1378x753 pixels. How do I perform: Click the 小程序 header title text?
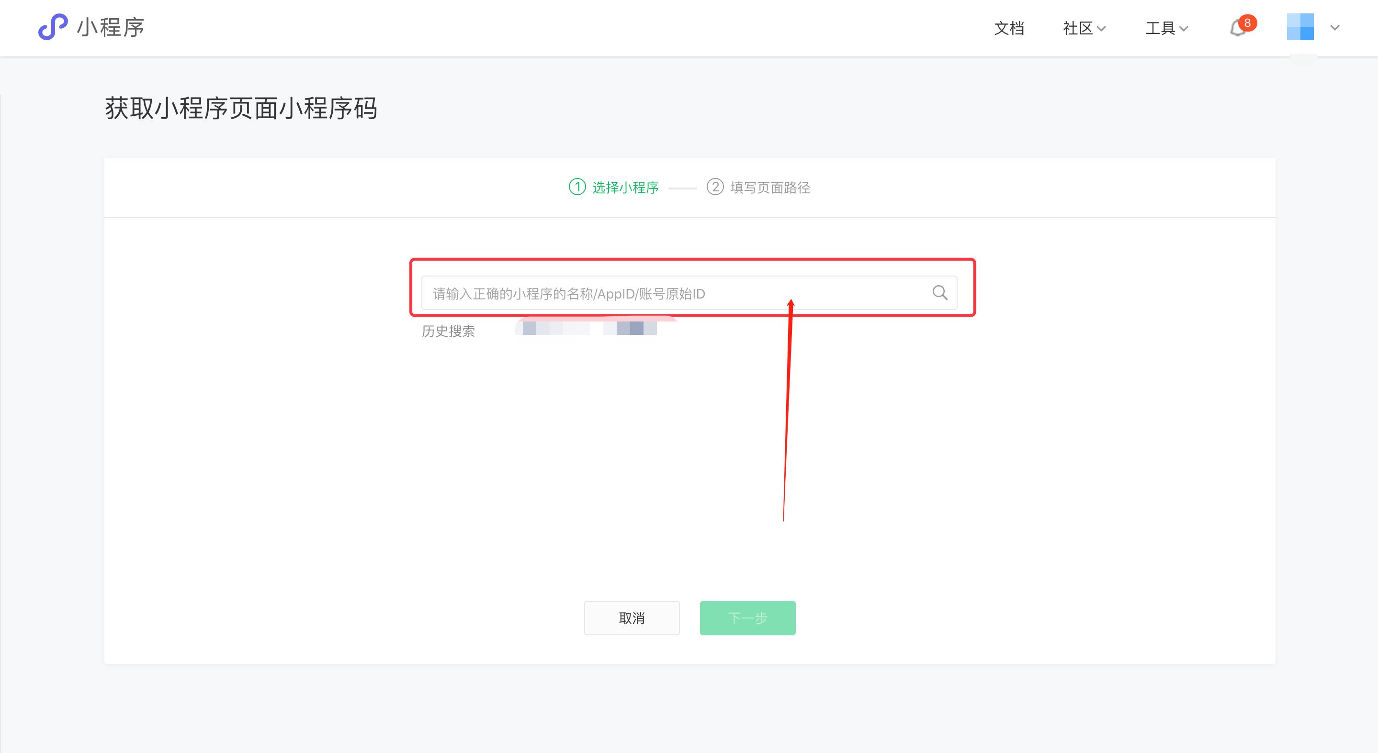[x=111, y=27]
